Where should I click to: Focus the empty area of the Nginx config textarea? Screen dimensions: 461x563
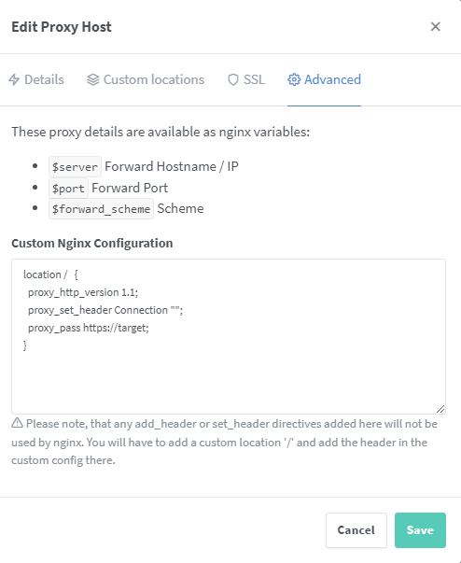[229, 381]
